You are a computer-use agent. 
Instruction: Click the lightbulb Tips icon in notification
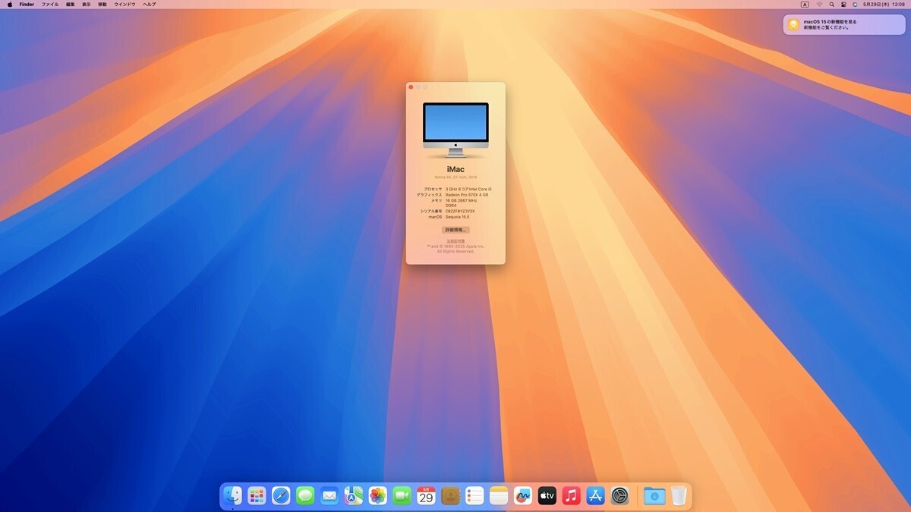coord(793,24)
